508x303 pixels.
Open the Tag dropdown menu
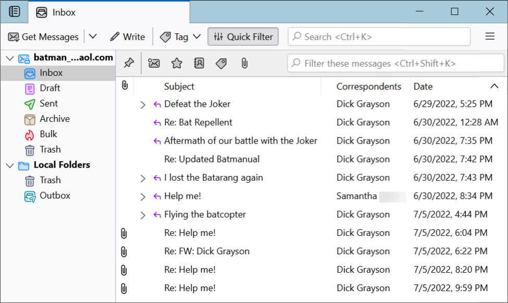click(x=196, y=36)
